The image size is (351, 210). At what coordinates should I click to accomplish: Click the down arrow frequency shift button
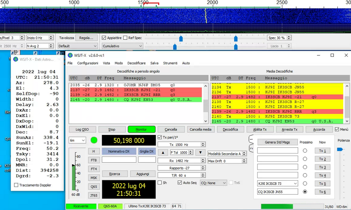coord(200,153)
